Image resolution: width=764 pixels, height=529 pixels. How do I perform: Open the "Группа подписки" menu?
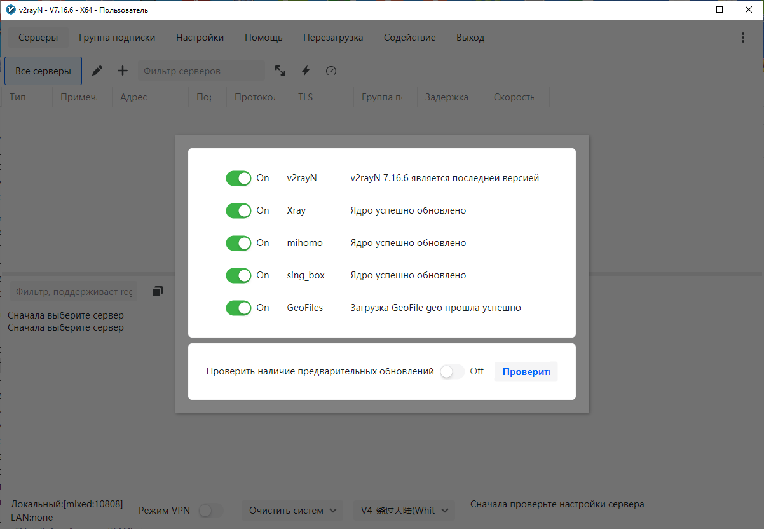point(117,38)
